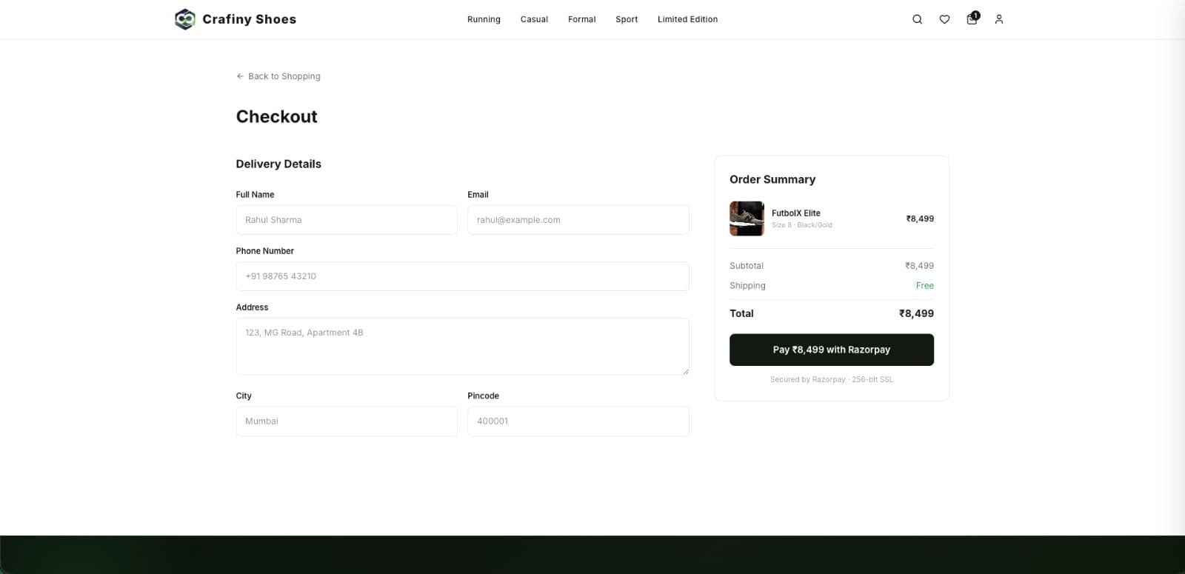Go to the Sport category
Image resolution: width=1185 pixels, height=574 pixels.
627,19
